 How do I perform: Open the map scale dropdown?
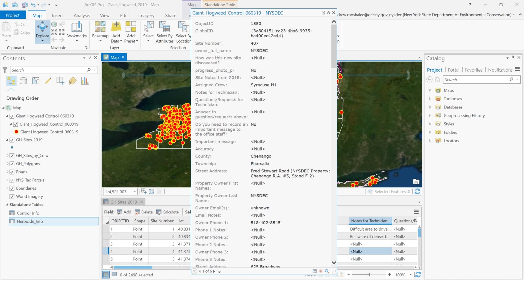[x=135, y=192]
